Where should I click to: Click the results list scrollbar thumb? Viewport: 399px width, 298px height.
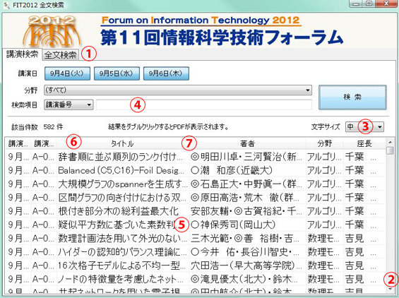tap(390, 150)
